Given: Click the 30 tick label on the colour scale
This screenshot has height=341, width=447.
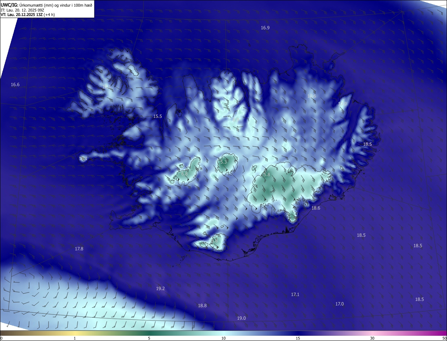Looking at the screenshot, I should click(x=372, y=338).
